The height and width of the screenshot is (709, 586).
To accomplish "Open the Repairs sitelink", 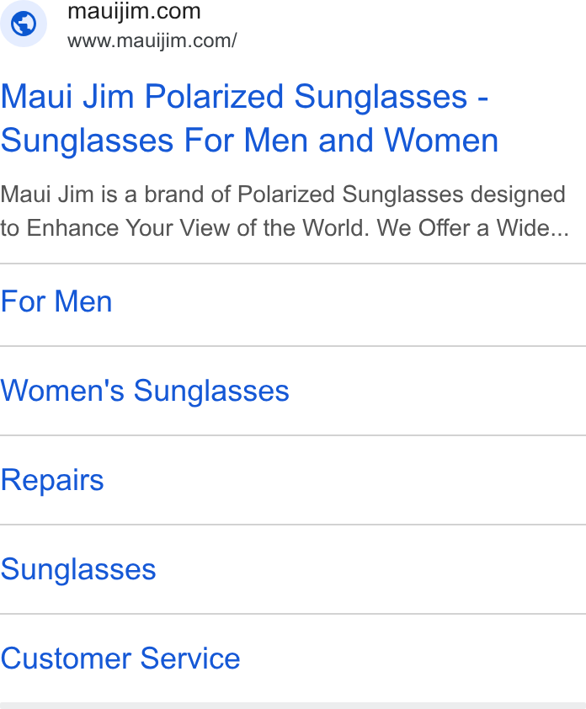I will point(52,480).
